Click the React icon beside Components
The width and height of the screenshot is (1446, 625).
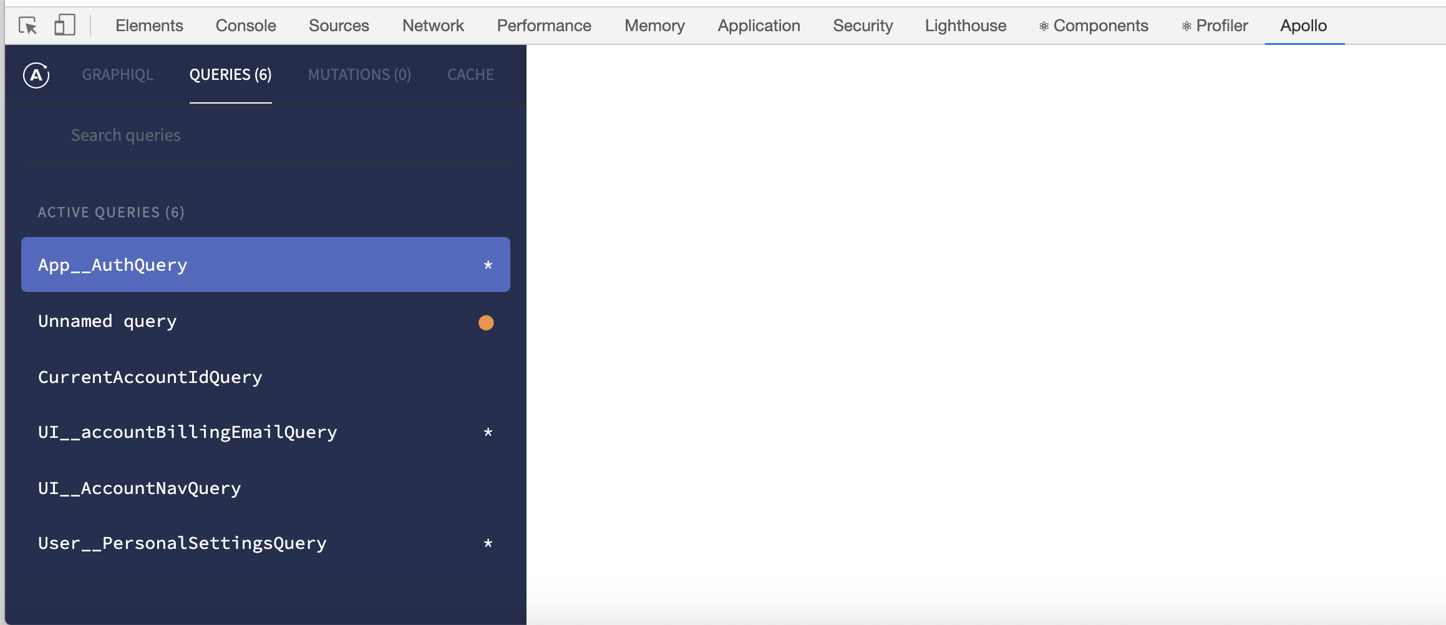[1044, 26]
